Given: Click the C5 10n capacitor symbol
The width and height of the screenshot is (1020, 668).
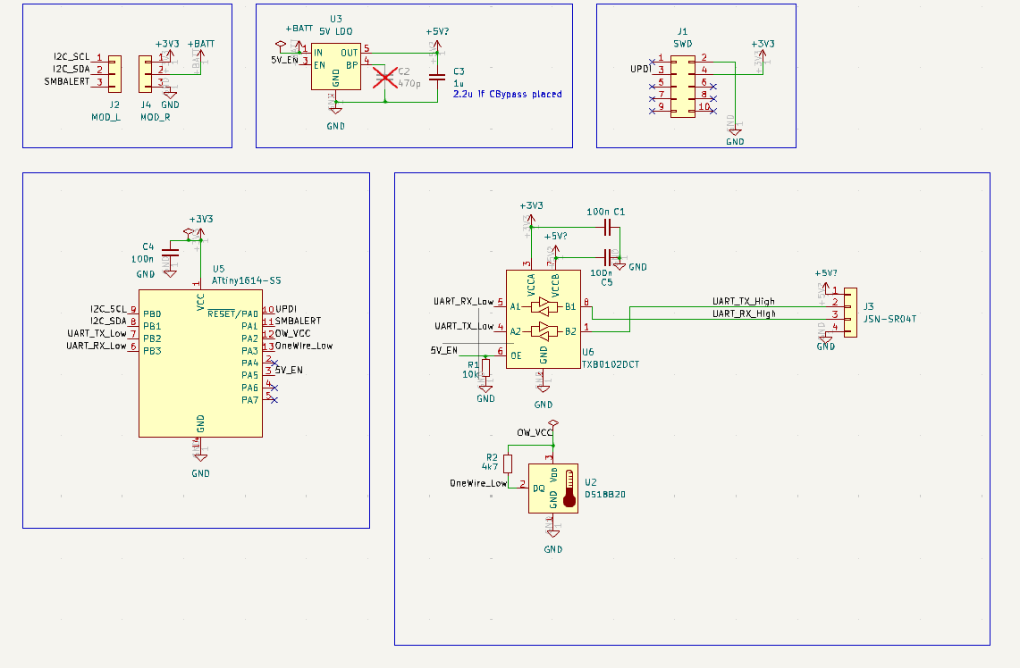Looking at the screenshot, I should click(609, 255).
